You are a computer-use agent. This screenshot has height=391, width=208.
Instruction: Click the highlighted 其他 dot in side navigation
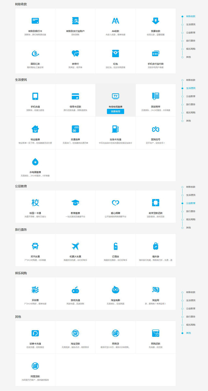pyautogui.click(x=183, y=333)
